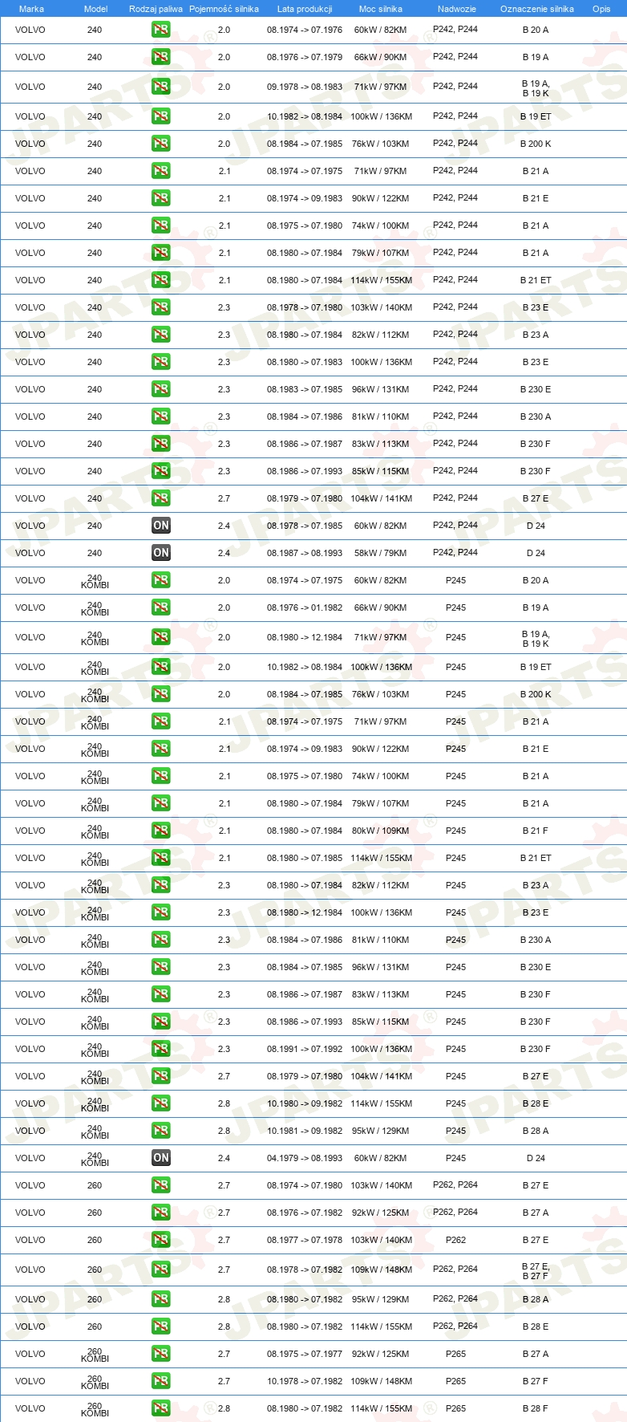Click the petrol icon in the 08.1976 -> 07.1979 row
Viewport: 627px width, 1422px height.
click(x=161, y=57)
